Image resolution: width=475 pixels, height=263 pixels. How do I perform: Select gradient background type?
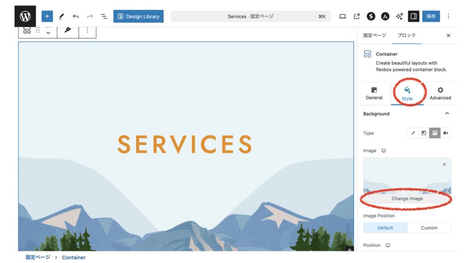[424, 133]
